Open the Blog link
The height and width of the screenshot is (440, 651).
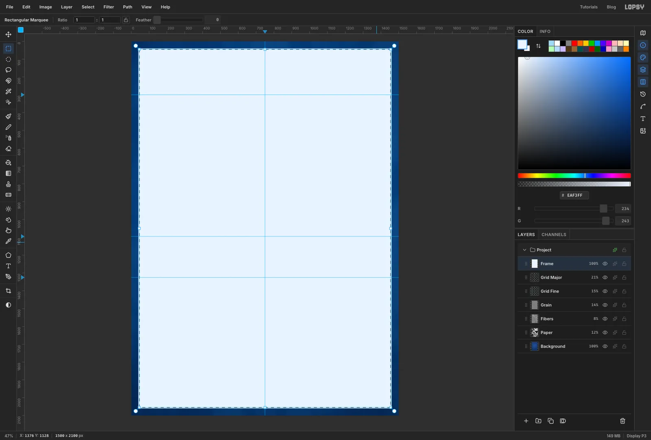pyautogui.click(x=611, y=7)
